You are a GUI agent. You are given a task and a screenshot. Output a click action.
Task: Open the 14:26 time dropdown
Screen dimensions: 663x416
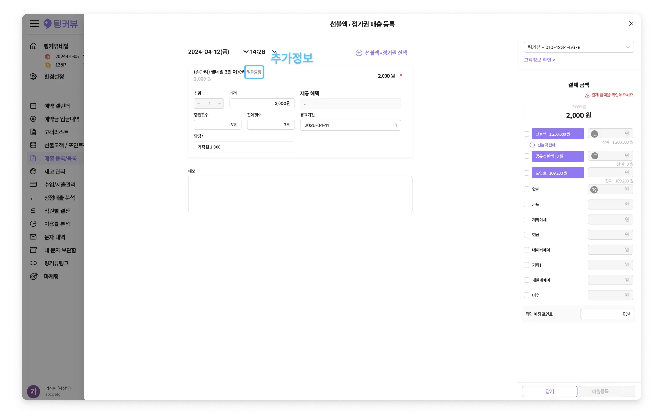click(x=274, y=52)
